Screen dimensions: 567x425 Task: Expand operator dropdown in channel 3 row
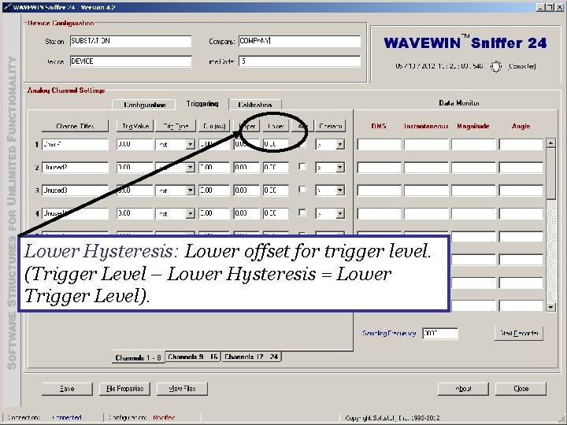click(x=340, y=190)
